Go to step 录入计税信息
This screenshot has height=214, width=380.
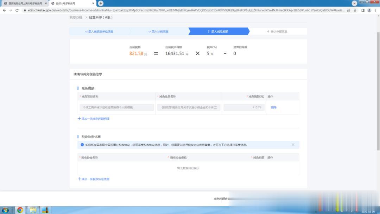[158, 32]
